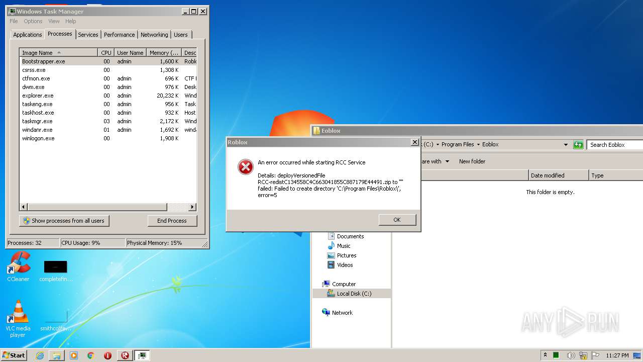Screen dimensions: 643x362
Task: Sort by Type column in Explorer
Action: (x=616, y=175)
